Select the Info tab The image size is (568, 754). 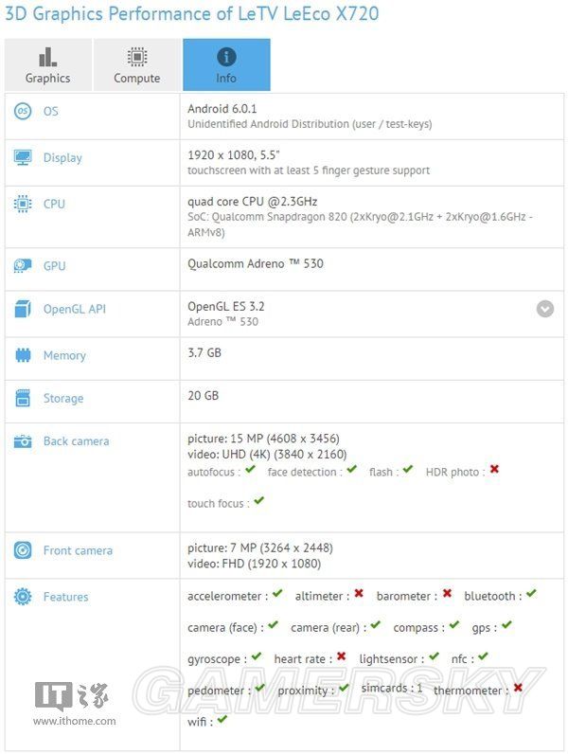tap(226, 65)
